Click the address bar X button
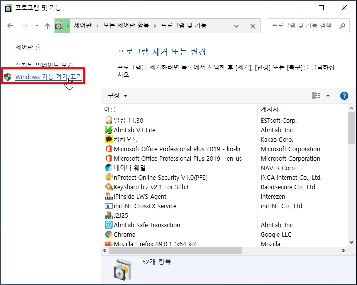This screenshot has height=285, width=357. tap(252, 26)
